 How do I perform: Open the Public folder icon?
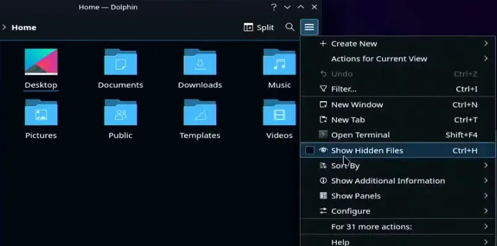tap(121, 112)
